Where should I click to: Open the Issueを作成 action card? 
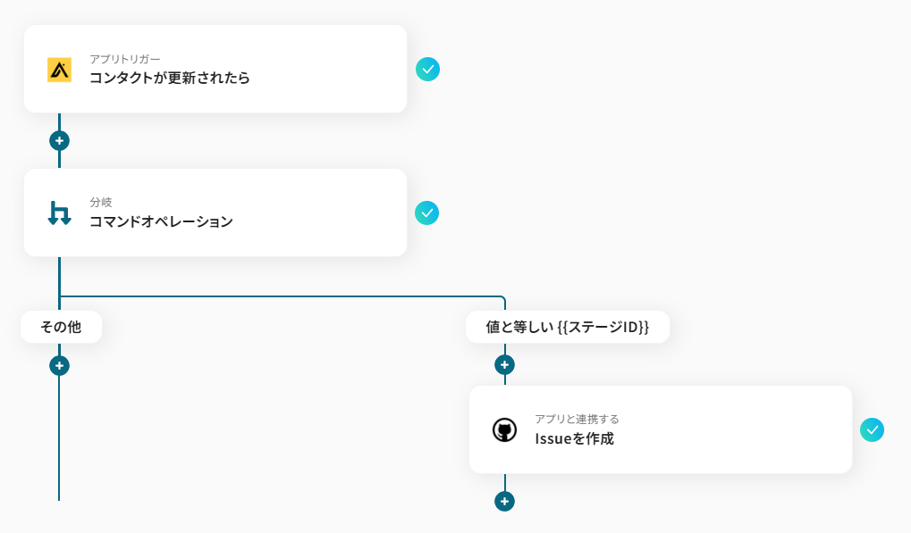662,429
